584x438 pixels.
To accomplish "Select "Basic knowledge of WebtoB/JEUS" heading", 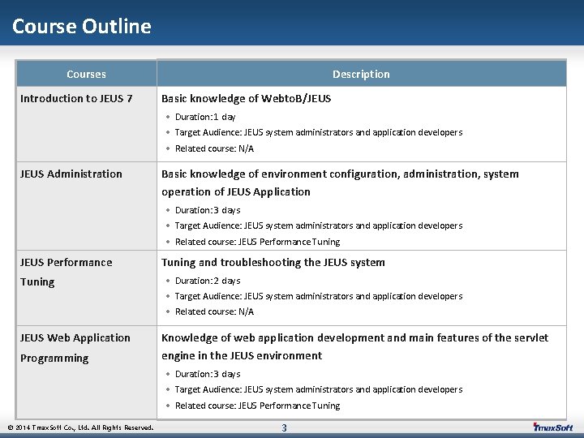I will [x=247, y=98].
